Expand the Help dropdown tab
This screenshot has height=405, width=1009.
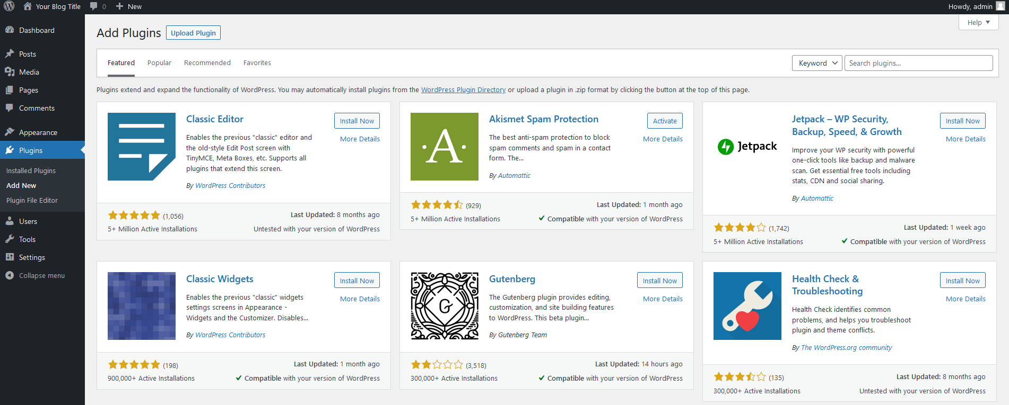979,22
